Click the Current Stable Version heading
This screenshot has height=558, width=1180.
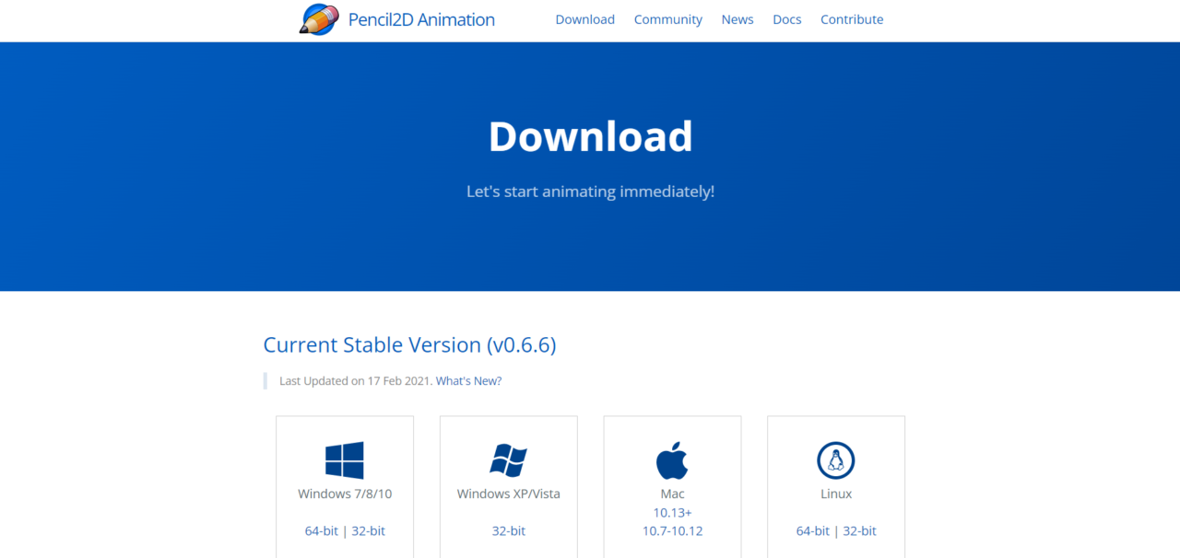[409, 344]
